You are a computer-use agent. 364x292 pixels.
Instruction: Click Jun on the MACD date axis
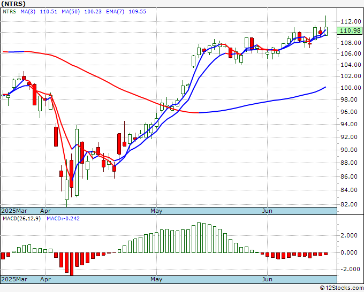pos(267,279)
